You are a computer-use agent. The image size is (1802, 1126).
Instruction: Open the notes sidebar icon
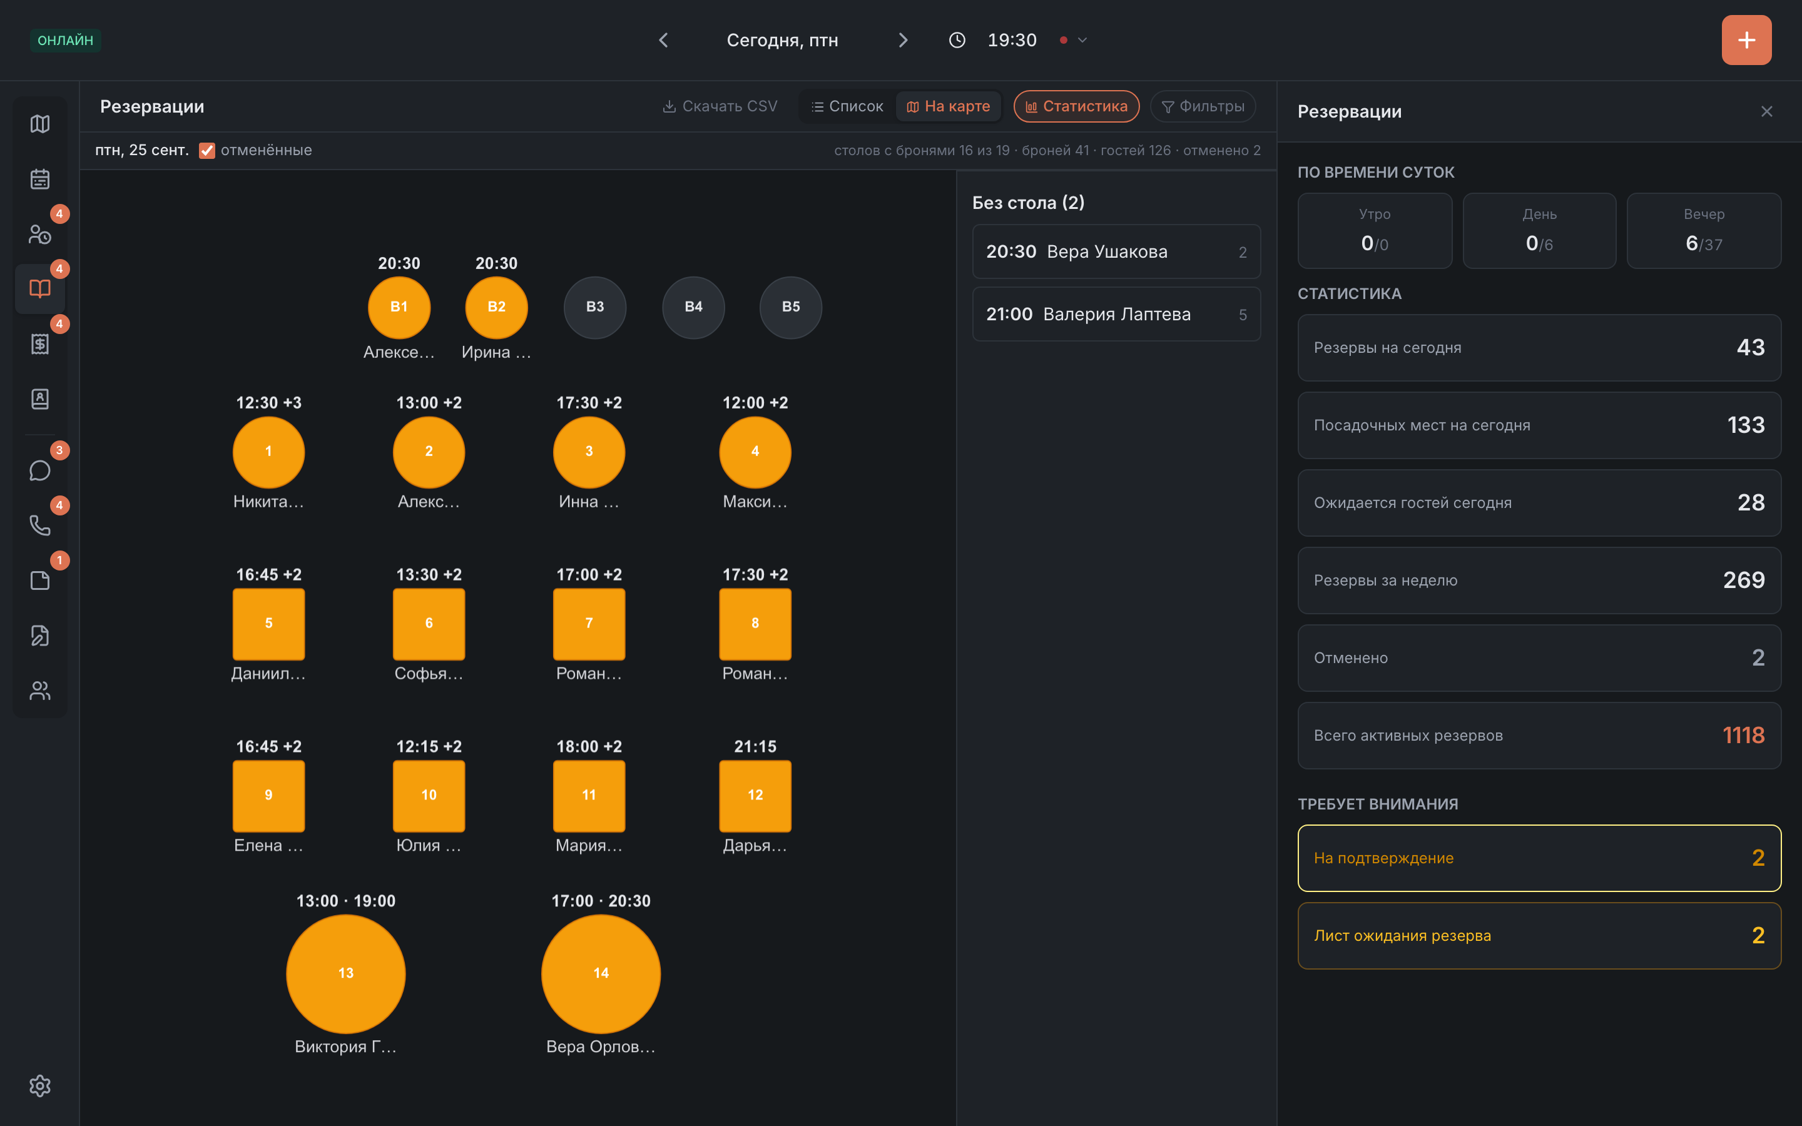(39, 581)
